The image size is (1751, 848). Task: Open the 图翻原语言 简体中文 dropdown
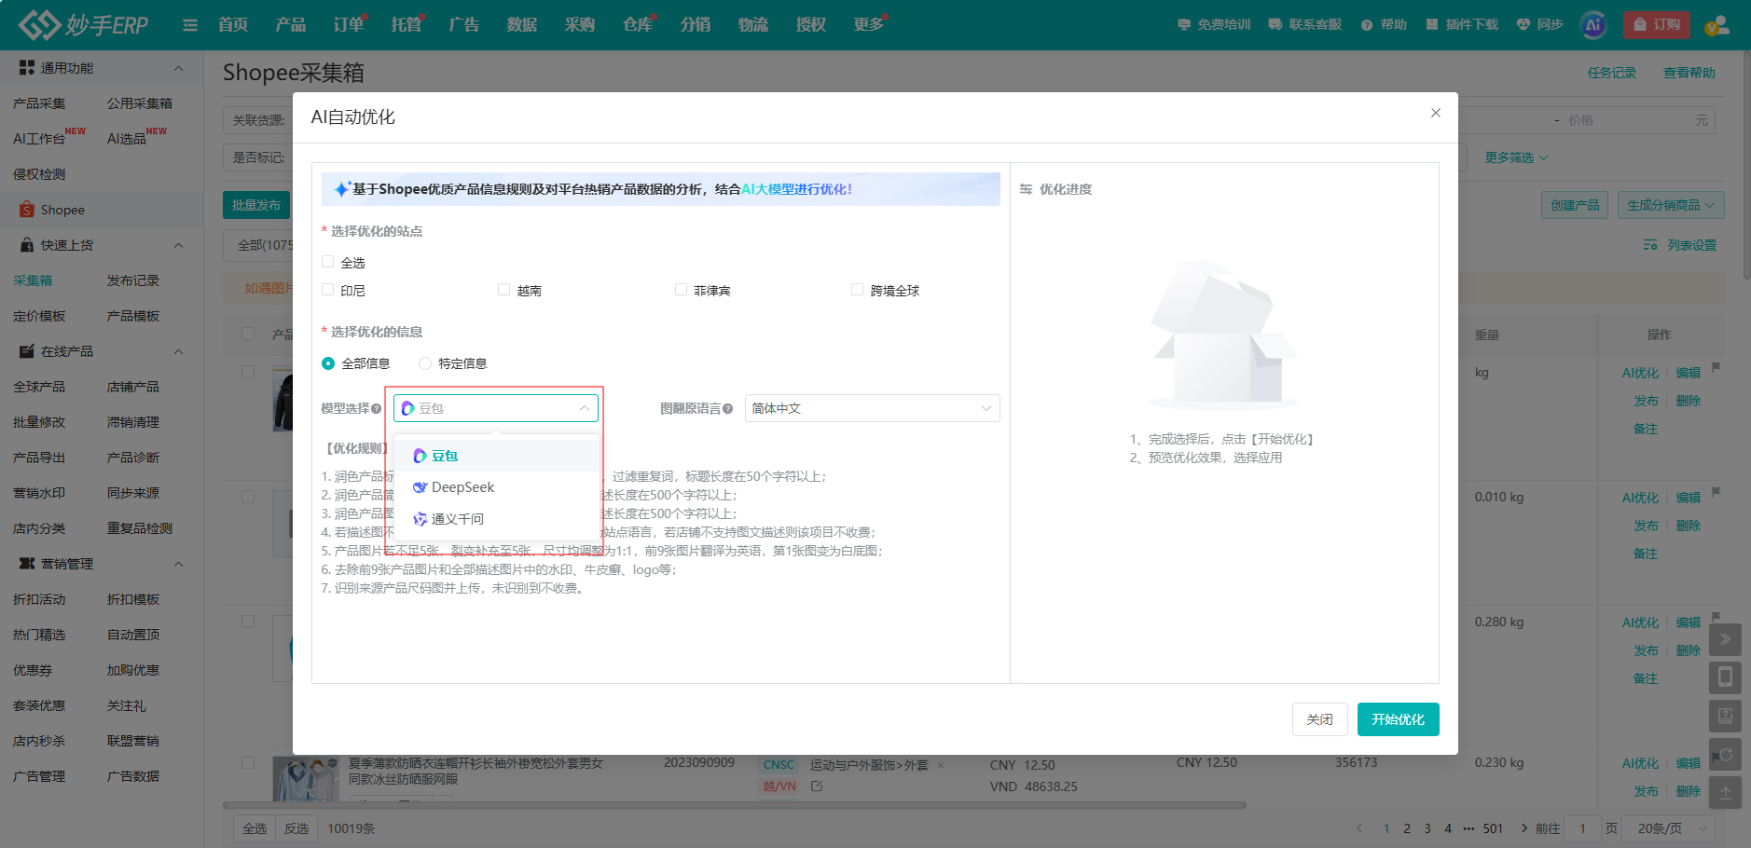click(872, 408)
